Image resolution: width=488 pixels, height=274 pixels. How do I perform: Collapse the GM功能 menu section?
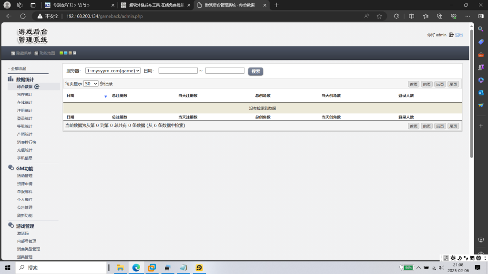[x=24, y=168]
